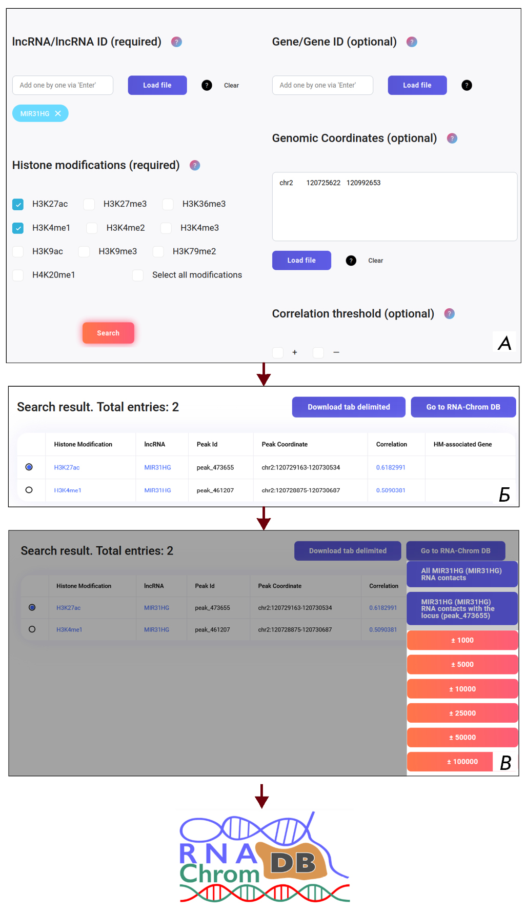This screenshot has height=912, width=526.
Task: Tick Select all modifications checkbox
Action: pos(138,275)
